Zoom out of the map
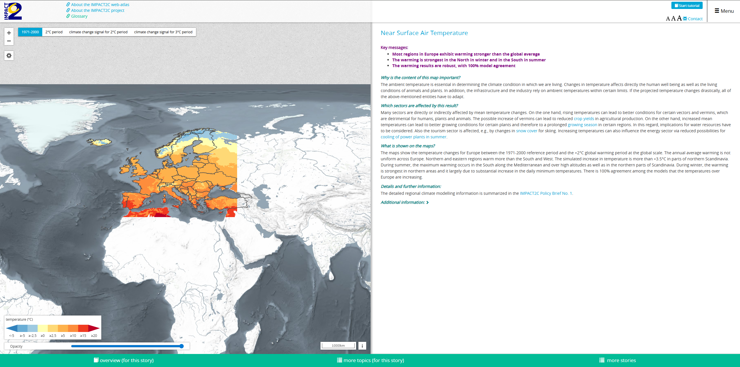Viewport: 740px width, 367px height. (x=9, y=41)
